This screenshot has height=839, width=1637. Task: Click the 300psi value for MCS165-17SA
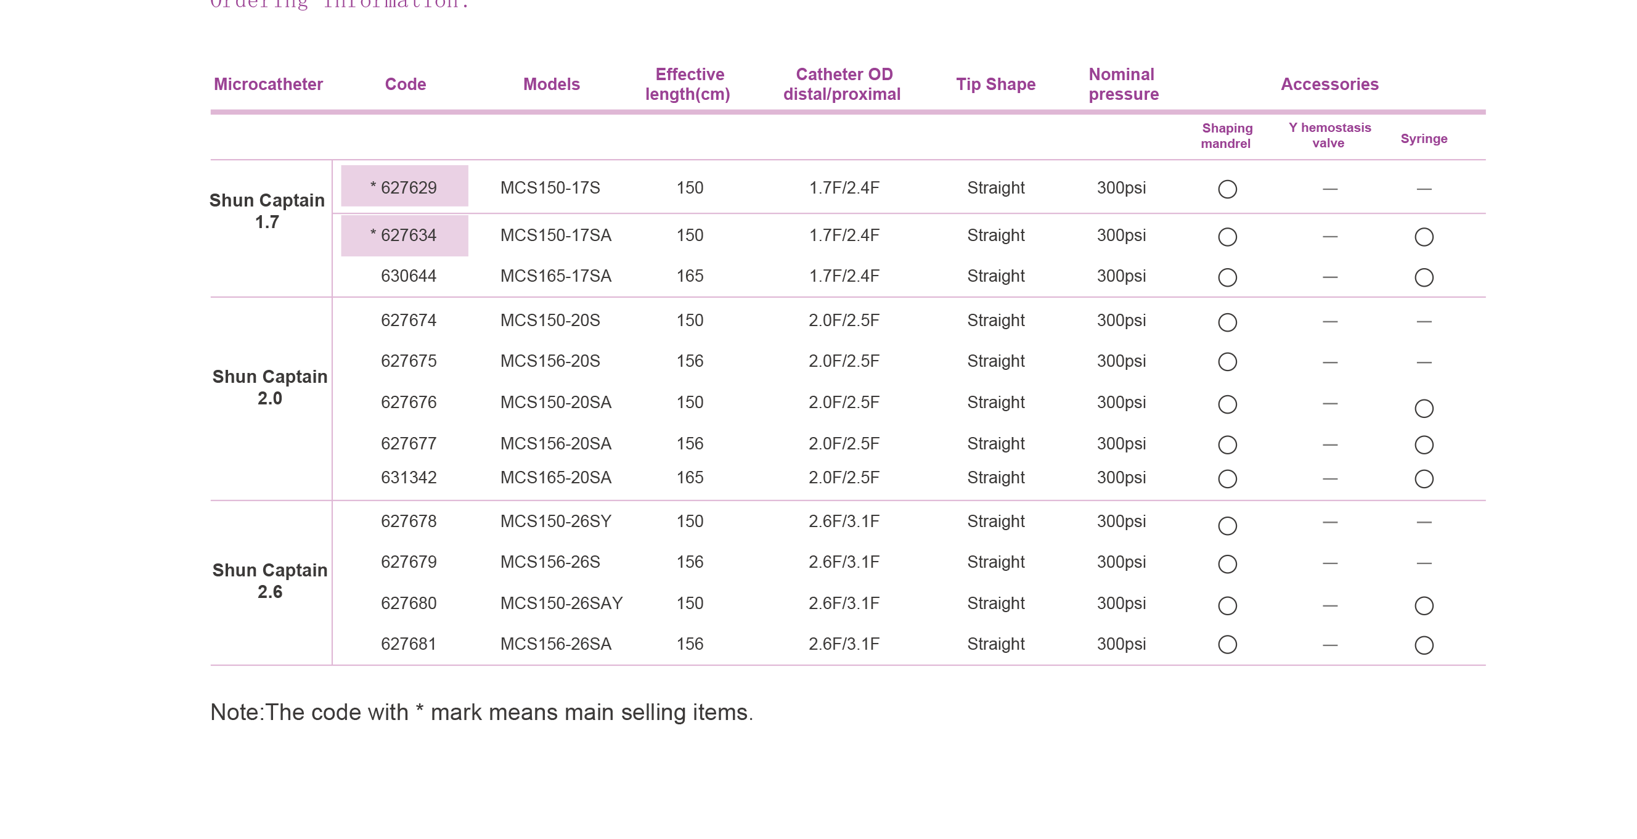[1121, 276]
